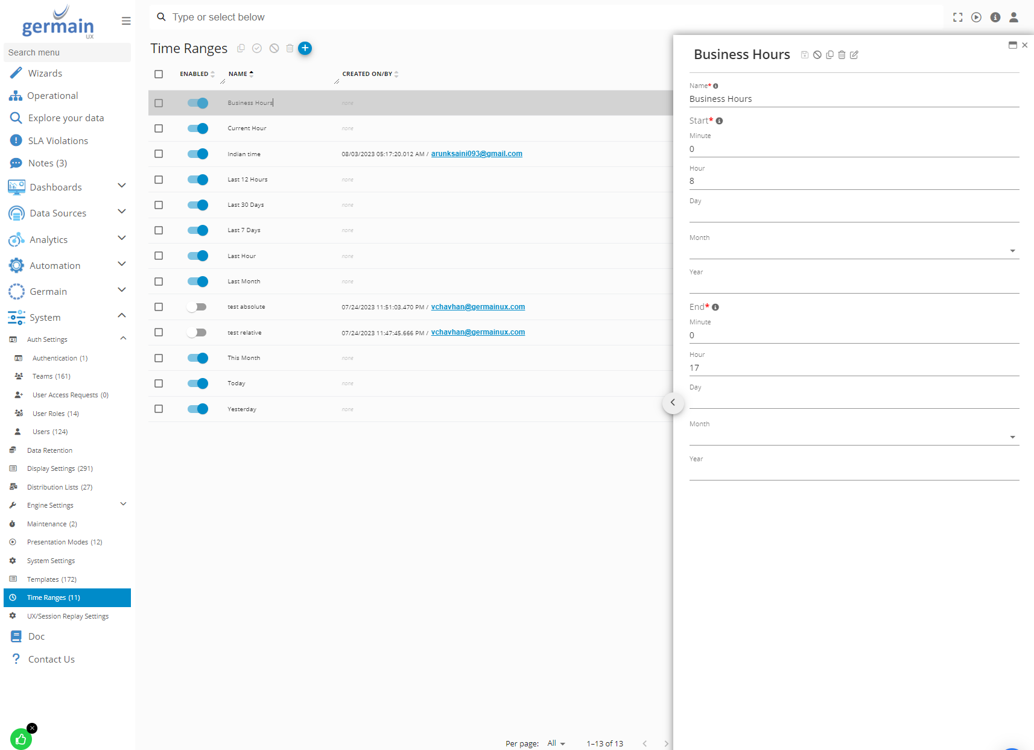
Task: Open SLA Violations in sidebar
Action: pos(58,140)
